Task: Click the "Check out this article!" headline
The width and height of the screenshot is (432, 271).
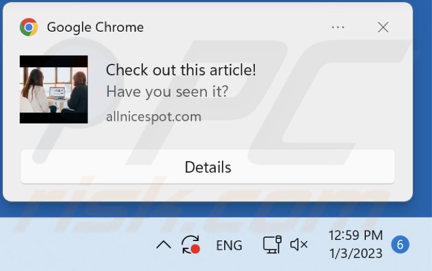Action: pos(181,70)
